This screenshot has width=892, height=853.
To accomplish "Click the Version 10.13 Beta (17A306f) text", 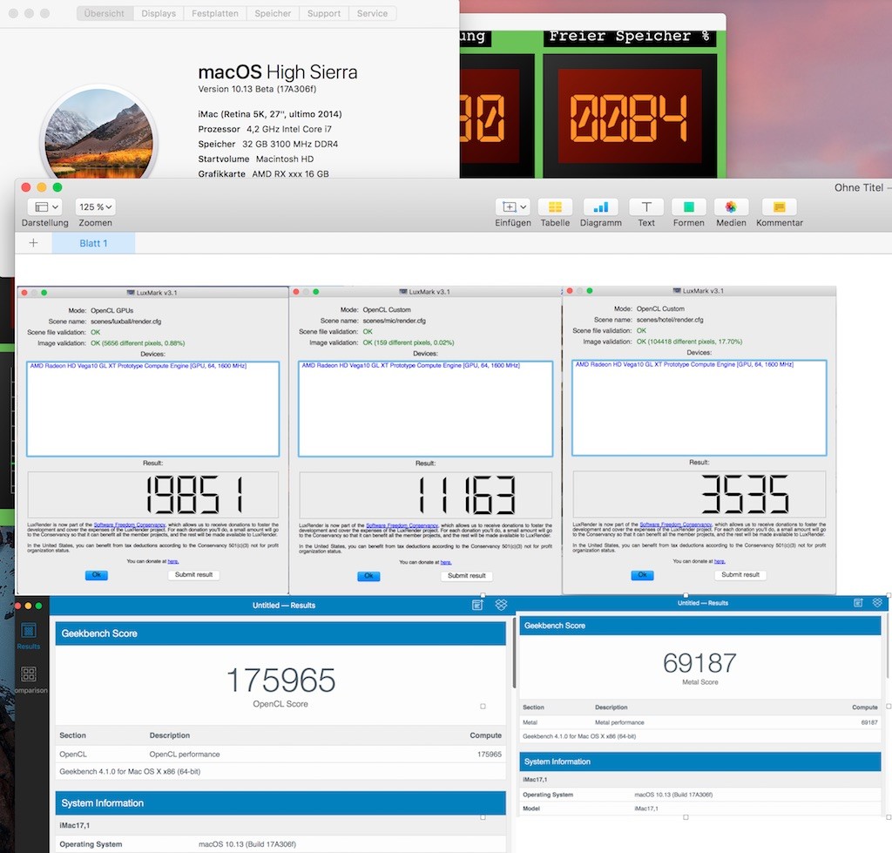I will [x=257, y=89].
